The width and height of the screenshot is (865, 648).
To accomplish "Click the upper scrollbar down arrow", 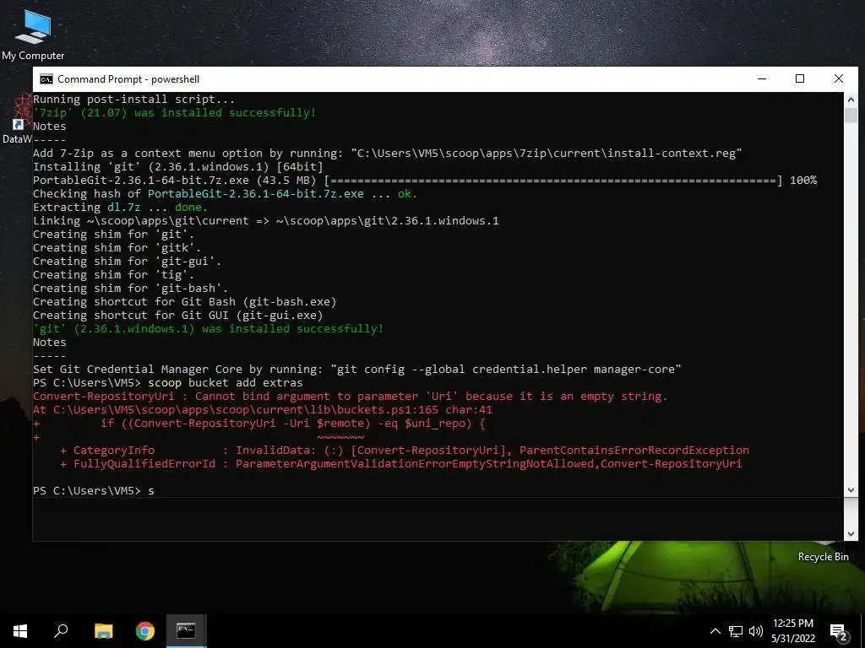I will point(851,490).
